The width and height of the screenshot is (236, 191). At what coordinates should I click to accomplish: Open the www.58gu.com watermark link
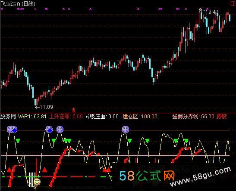point(201,177)
